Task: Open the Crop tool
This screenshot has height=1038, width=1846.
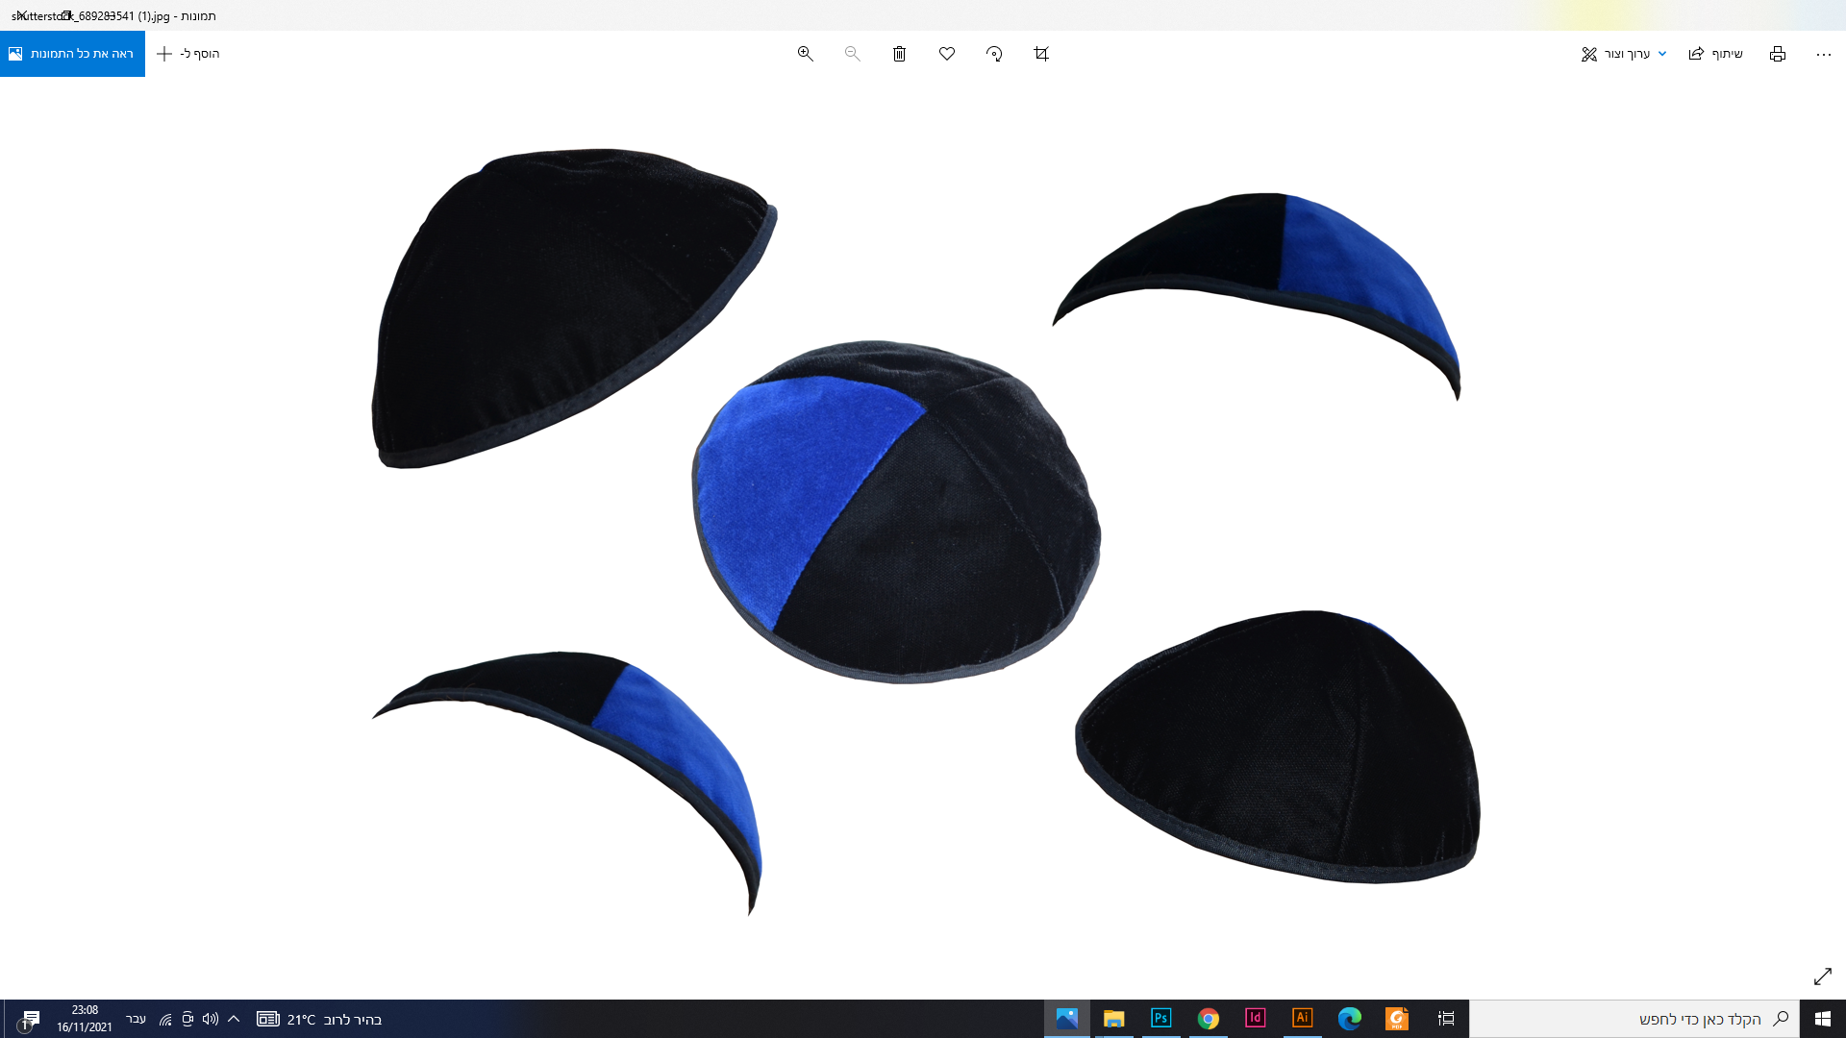Action: tap(1040, 54)
